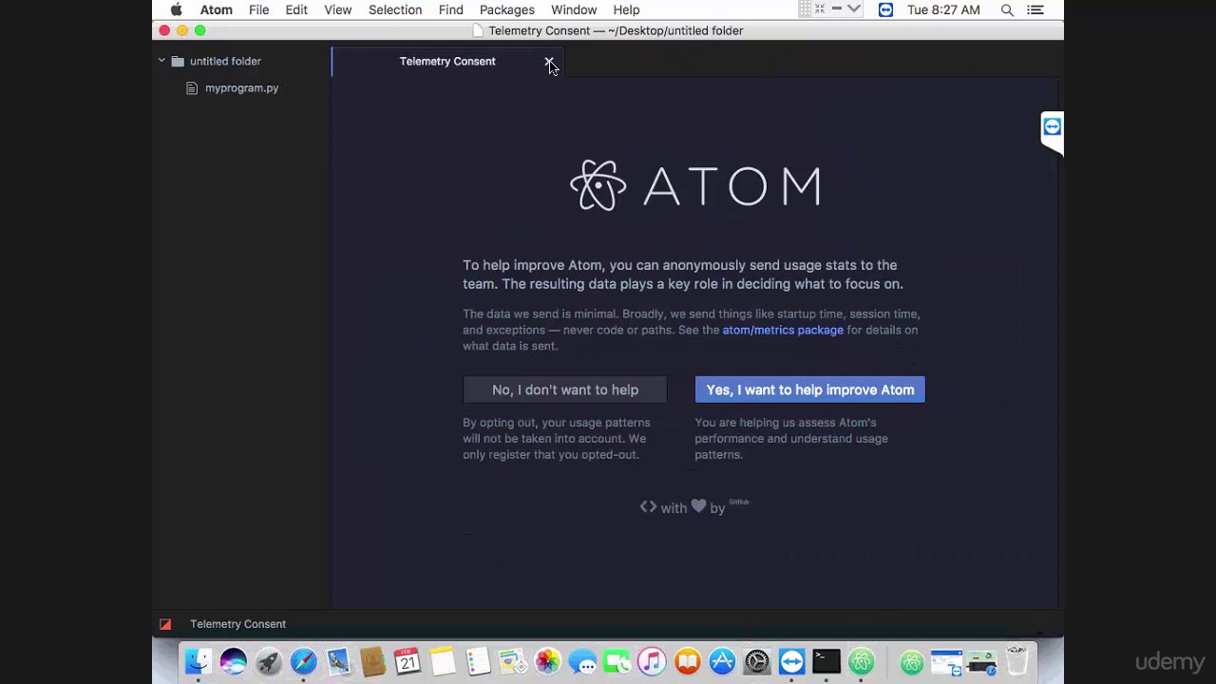This screenshot has height=684, width=1216.
Task: Open Maps from the Dock
Action: (513, 661)
